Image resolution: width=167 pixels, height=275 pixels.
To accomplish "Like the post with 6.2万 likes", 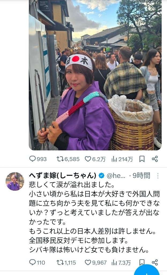I will click(95, 159).
